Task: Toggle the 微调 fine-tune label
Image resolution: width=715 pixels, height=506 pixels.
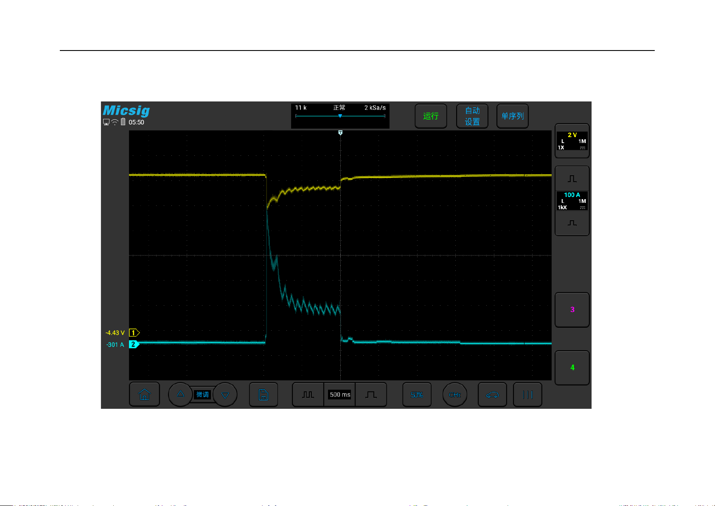Action: 202,395
